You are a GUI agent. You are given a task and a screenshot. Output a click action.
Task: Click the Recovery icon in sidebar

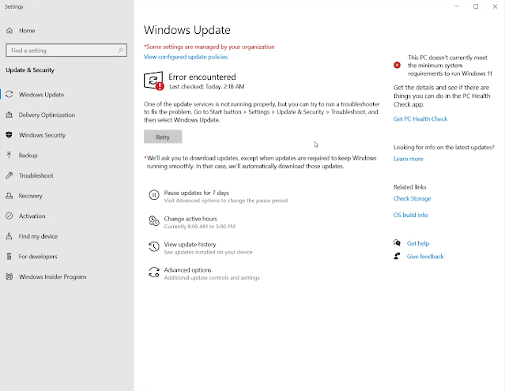9,196
